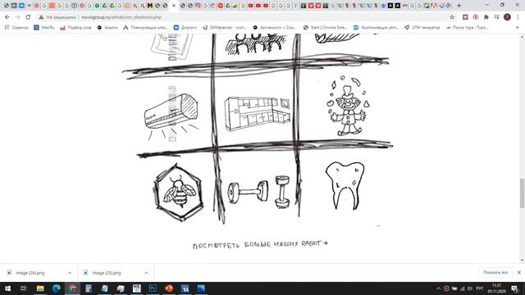Image resolution: width=525 pixels, height=295 pixels.
Task: Open the taskbar clock and date
Action: click(x=496, y=288)
